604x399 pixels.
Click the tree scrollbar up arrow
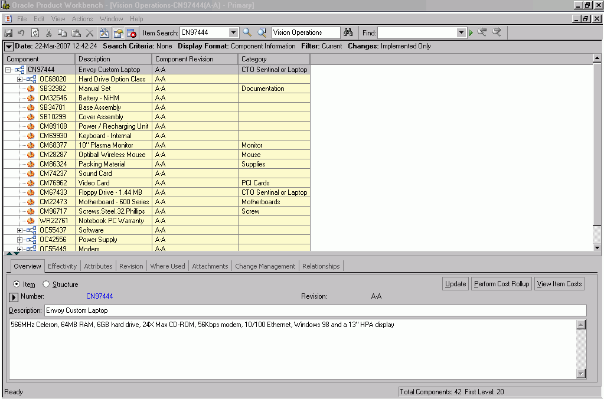597,58
